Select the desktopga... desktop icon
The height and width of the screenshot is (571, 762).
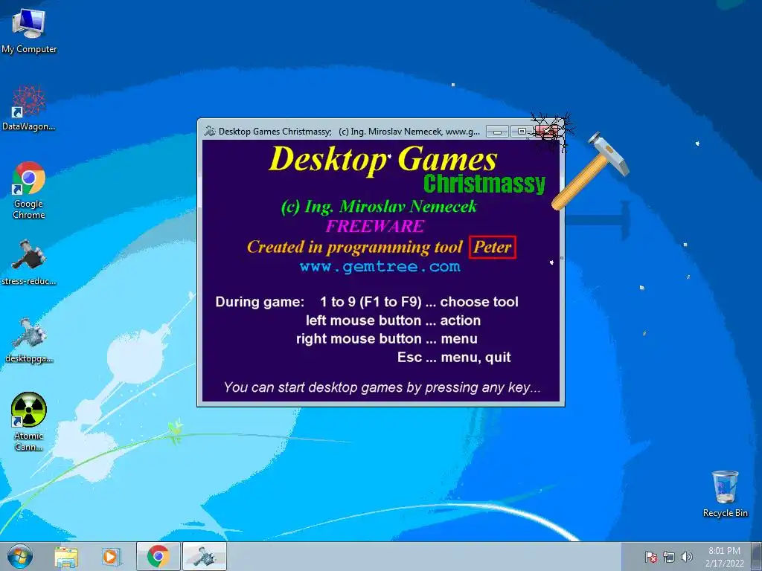29,341
